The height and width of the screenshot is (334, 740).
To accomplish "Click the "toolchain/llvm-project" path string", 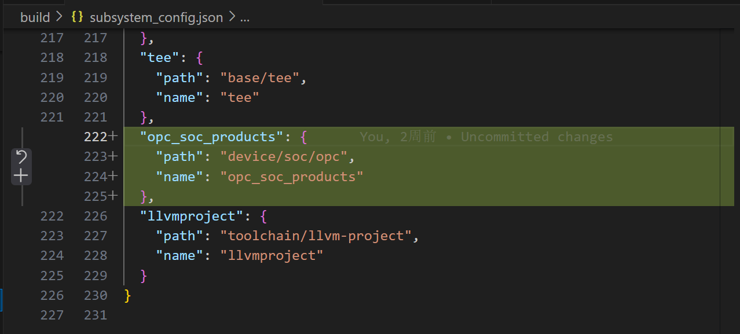I will (316, 236).
